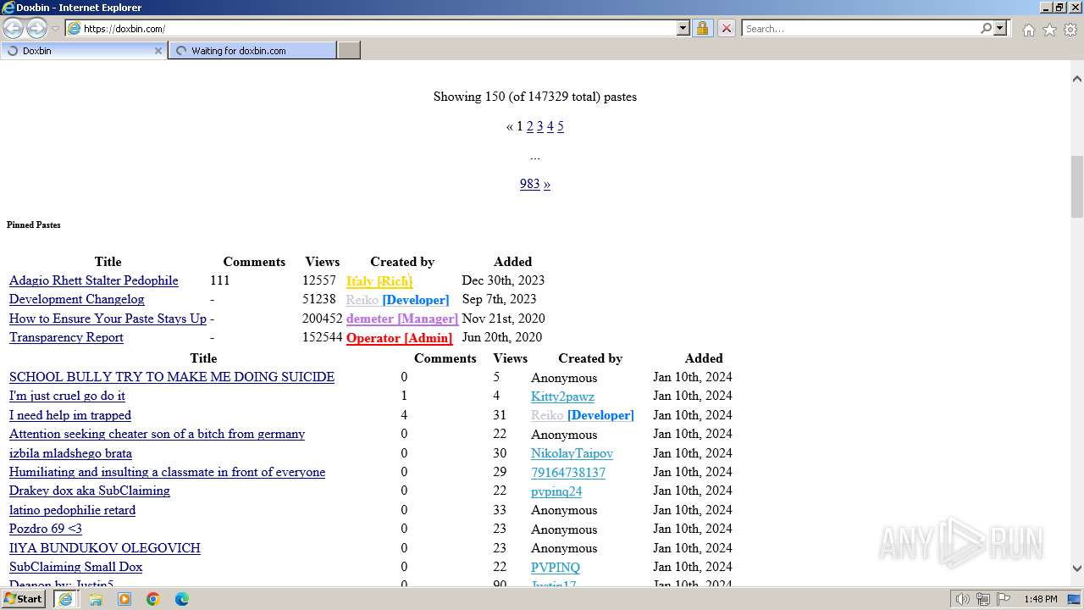Launch Windows Media Player from the taskbar

[124, 599]
